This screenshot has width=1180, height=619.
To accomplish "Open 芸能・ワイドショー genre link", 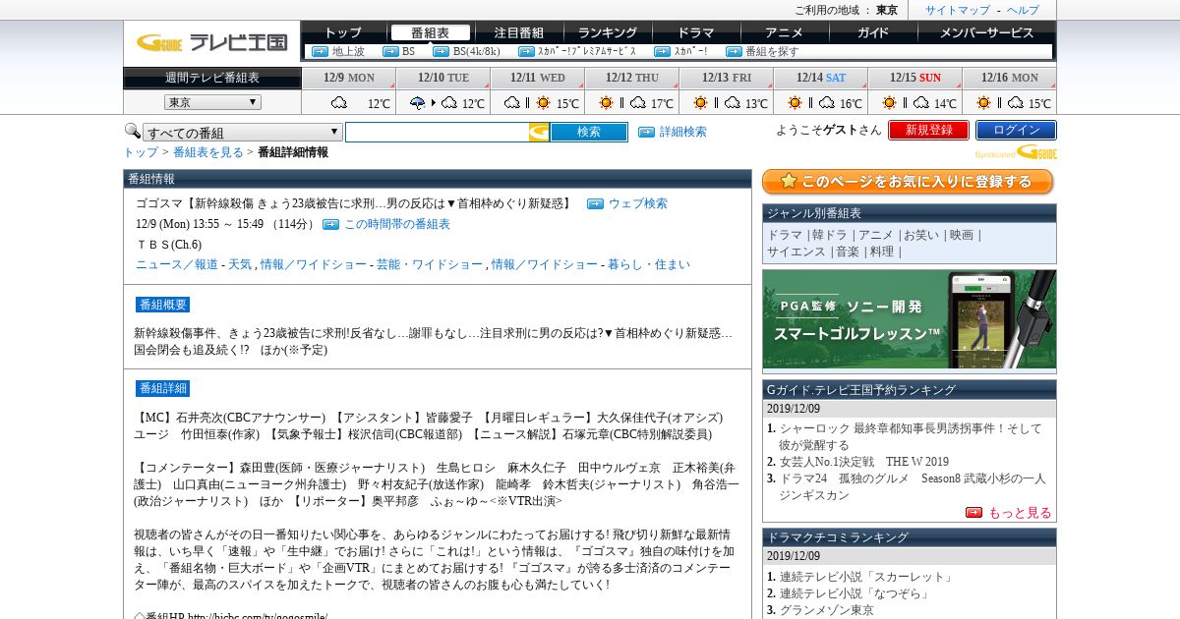I will click(430, 264).
